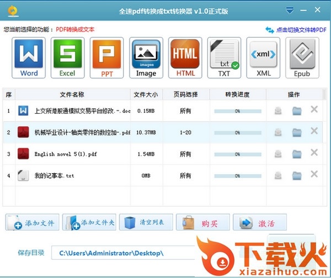Viewport: 331px width, 278px height.
Task: Open the title bar dropdown menu arrow
Action: coord(291,10)
